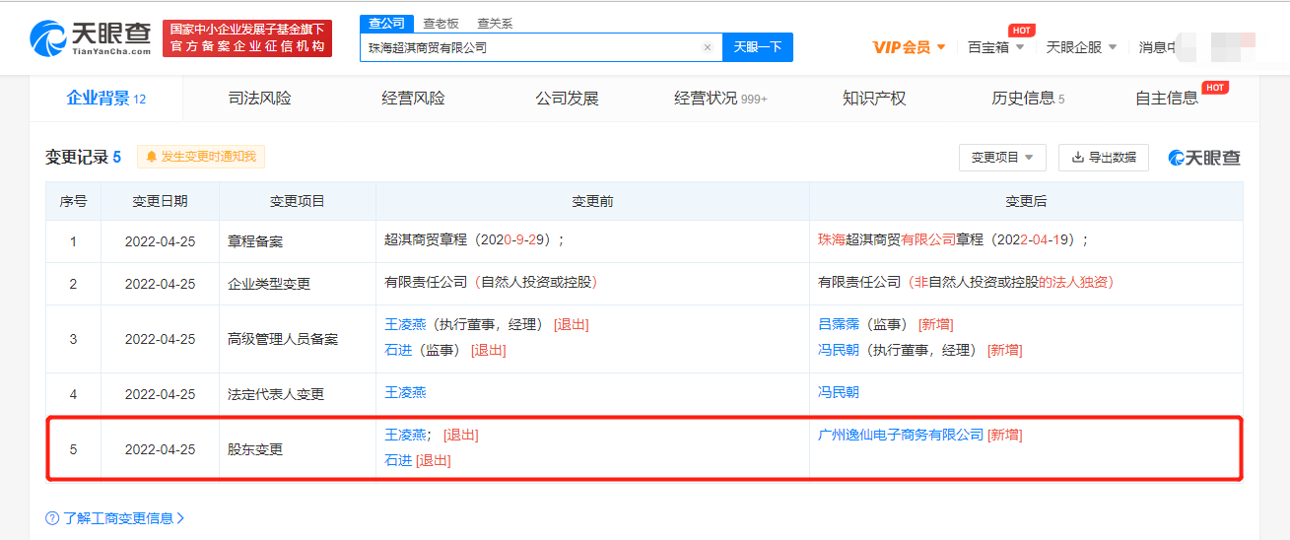Open 石进 link in the 高级管理人员备案 row
1290x540 pixels.
398,350
